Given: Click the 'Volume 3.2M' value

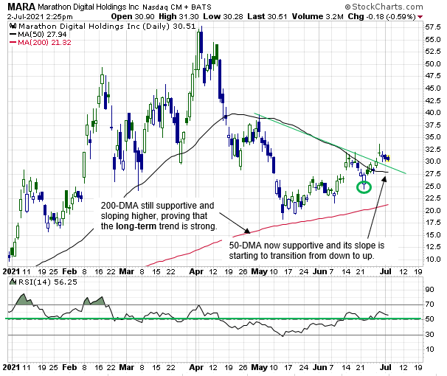Looking at the screenshot, I should (318, 16).
